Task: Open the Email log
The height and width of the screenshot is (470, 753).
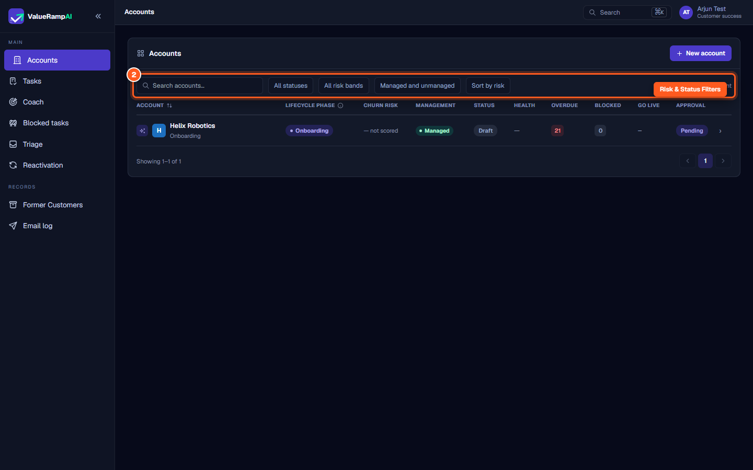Action: click(x=57, y=226)
